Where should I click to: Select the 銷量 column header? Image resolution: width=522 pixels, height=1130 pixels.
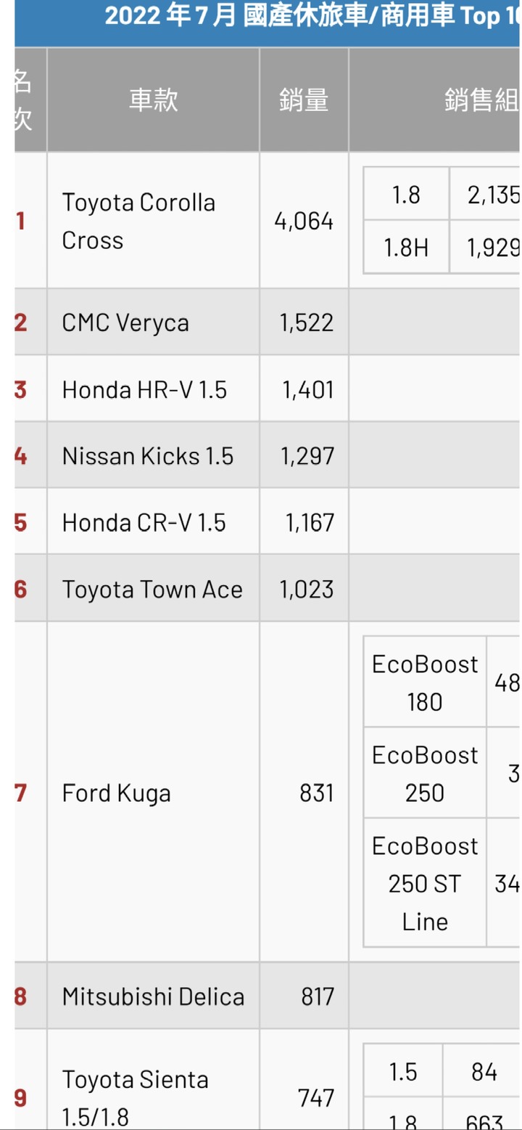304,100
